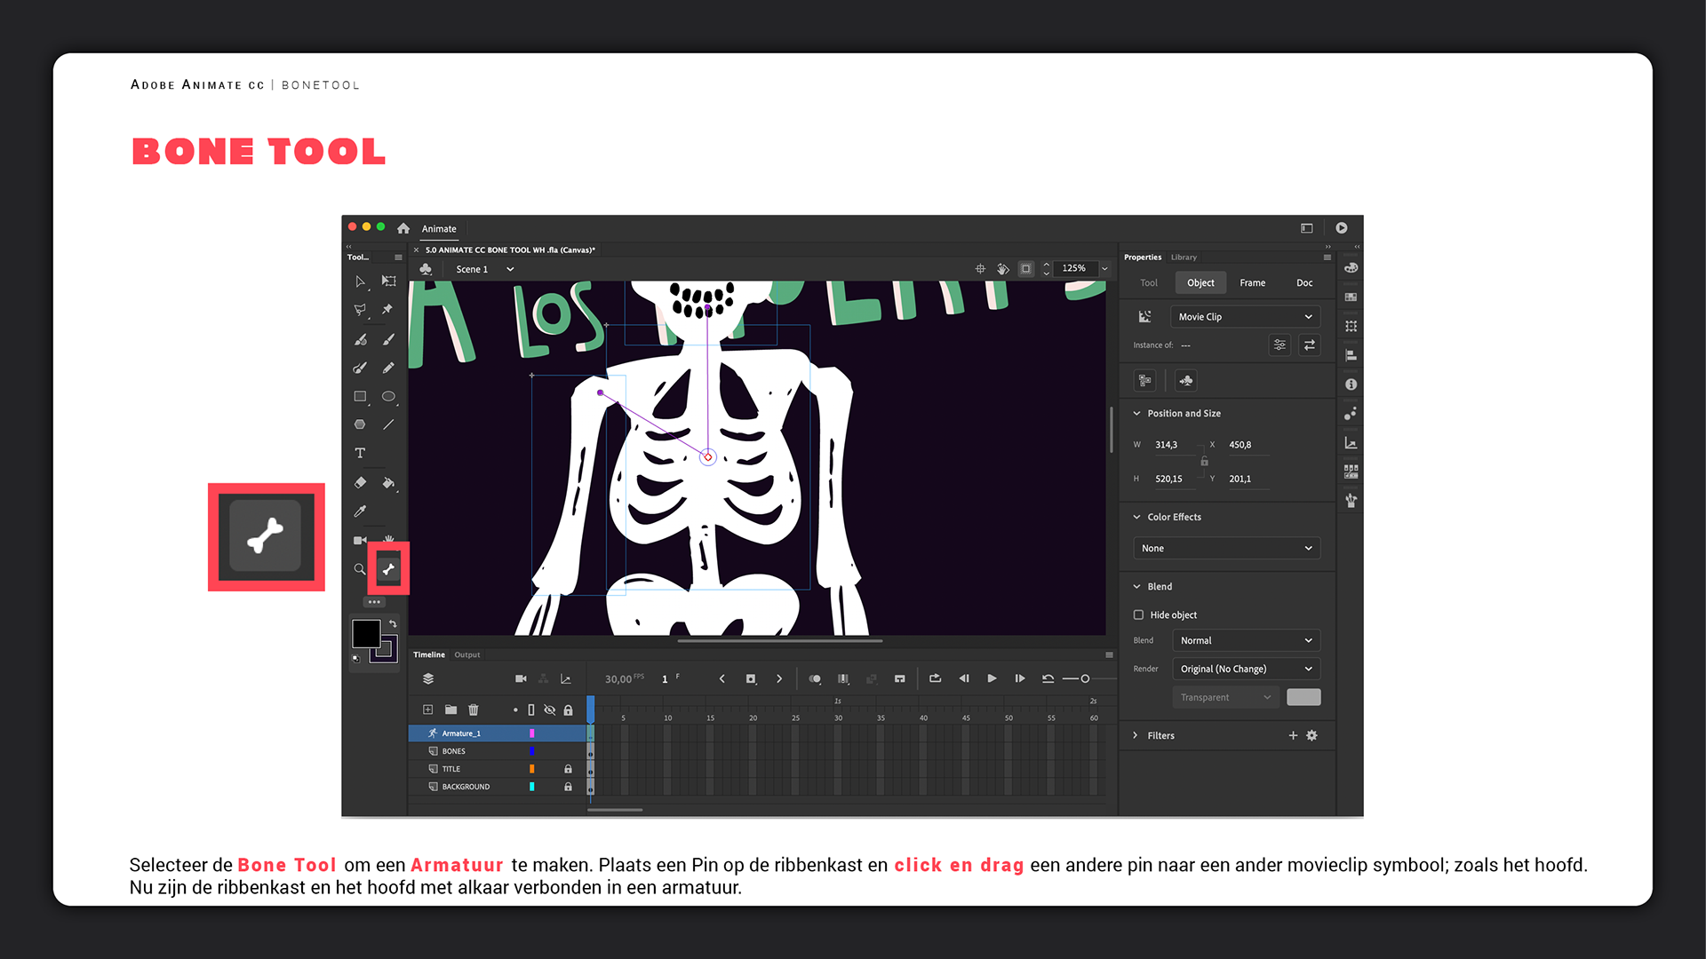
Task: Select the Text tool
Action: pos(360,453)
